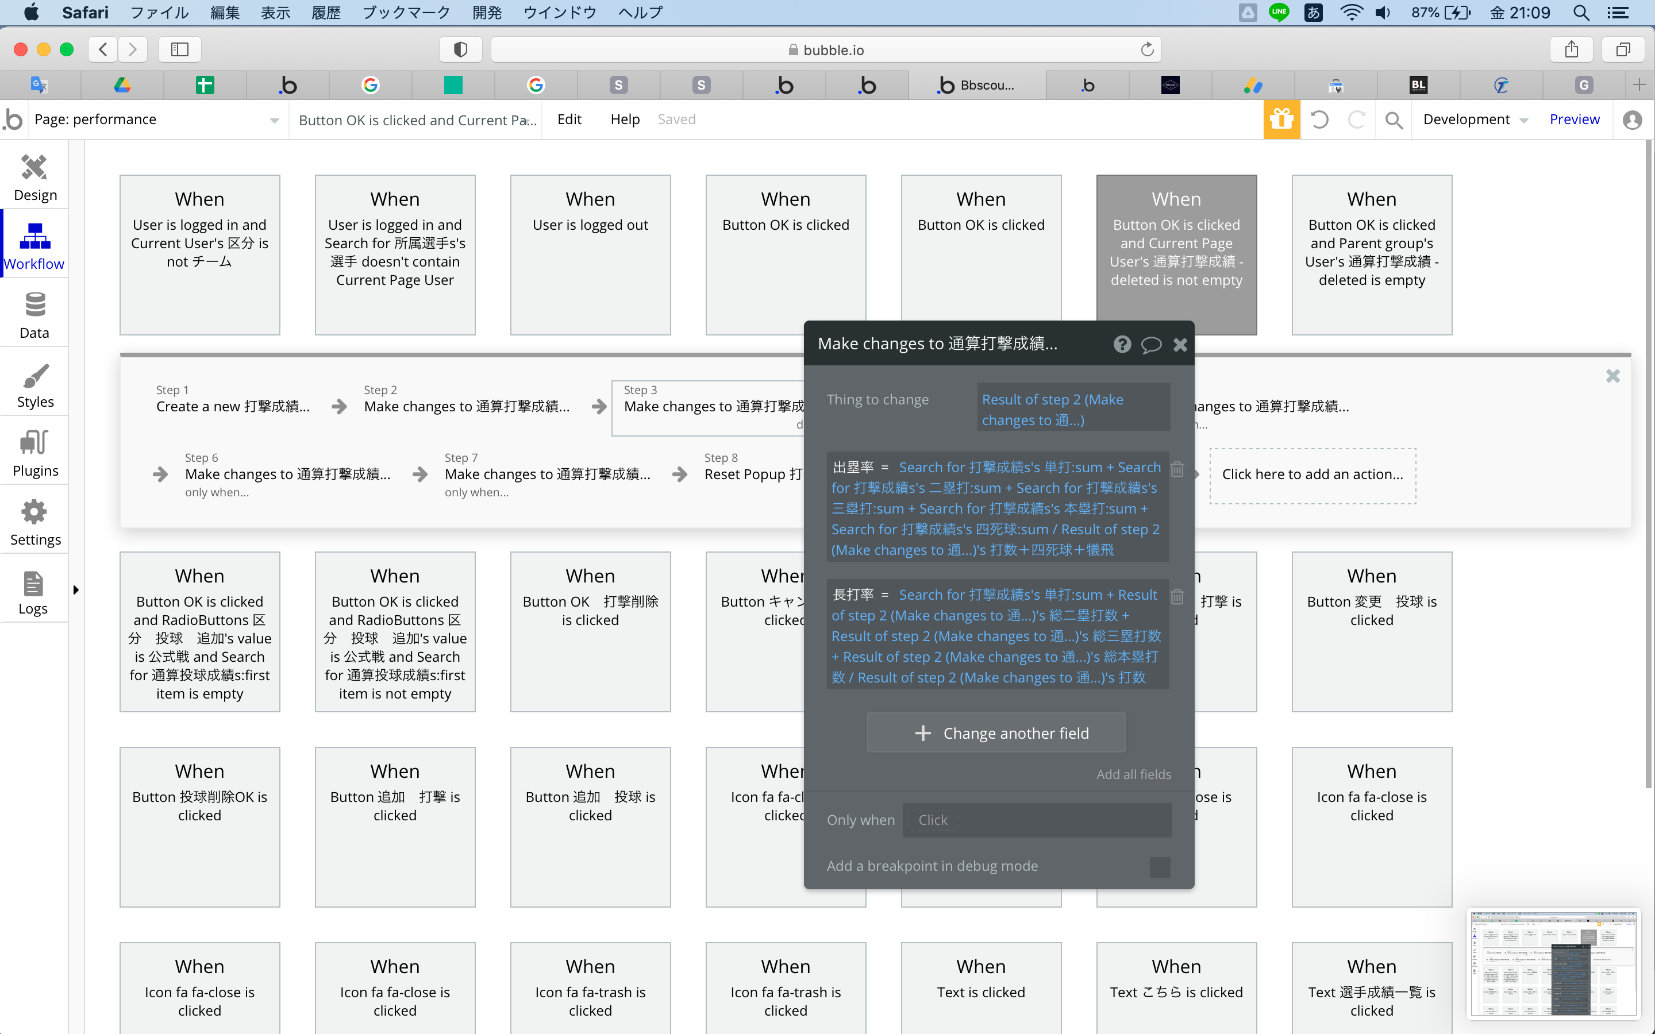Click Change another field button
This screenshot has width=1655, height=1034.
click(x=996, y=733)
